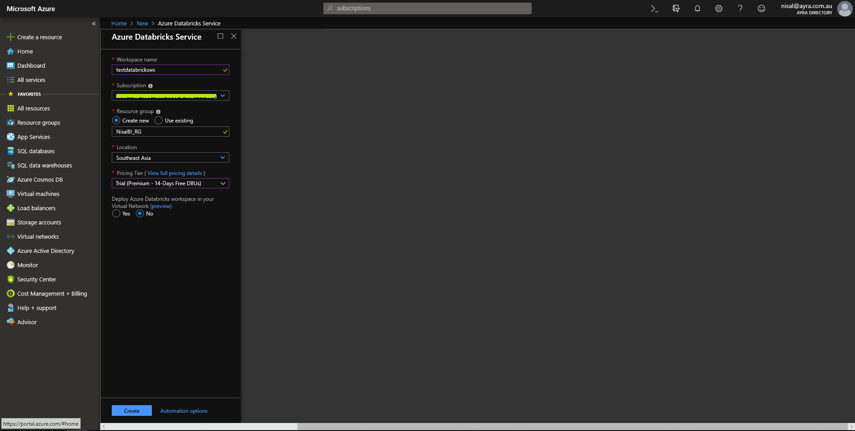Image resolution: width=855 pixels, height=431 pixels.
Task: Click the All services list icon
Action: 11,80
